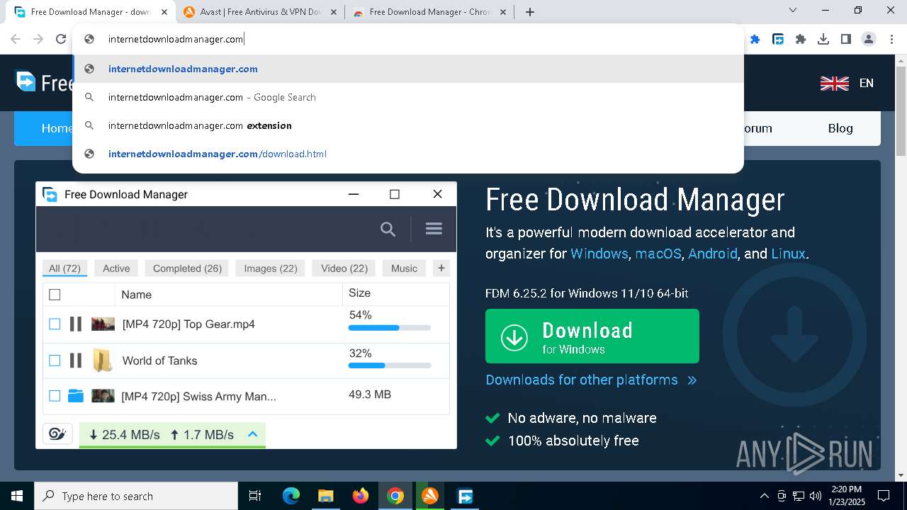
Task: Click the Windows Start button
Action: pos(17,496)
